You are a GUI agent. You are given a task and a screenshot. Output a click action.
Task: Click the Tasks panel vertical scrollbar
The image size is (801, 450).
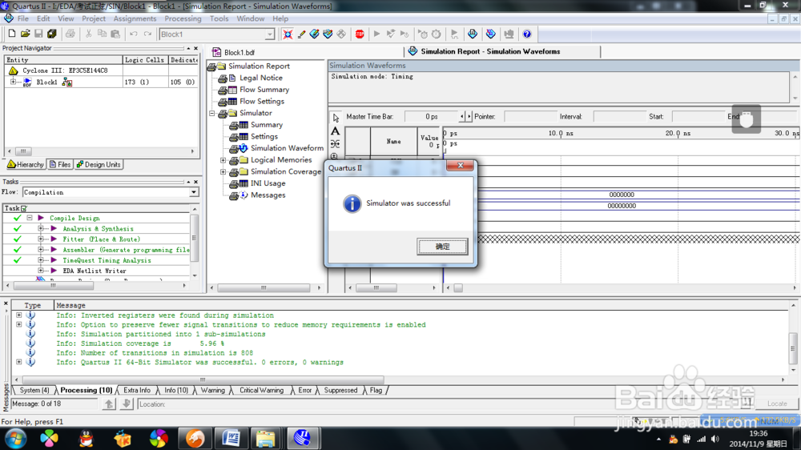pos(194,238)
